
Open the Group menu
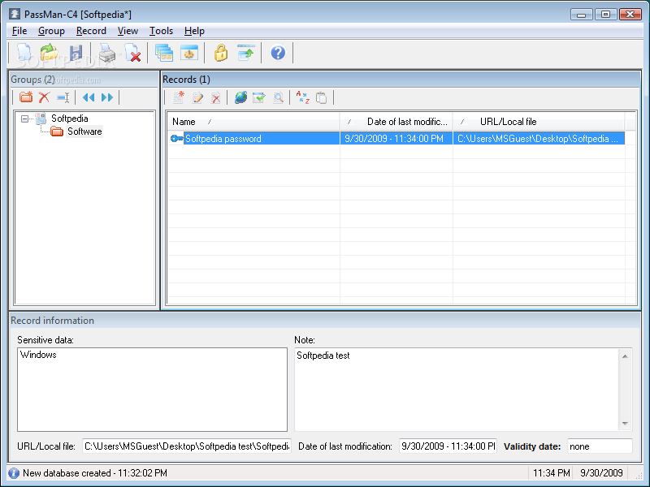(x=51, y=31)
